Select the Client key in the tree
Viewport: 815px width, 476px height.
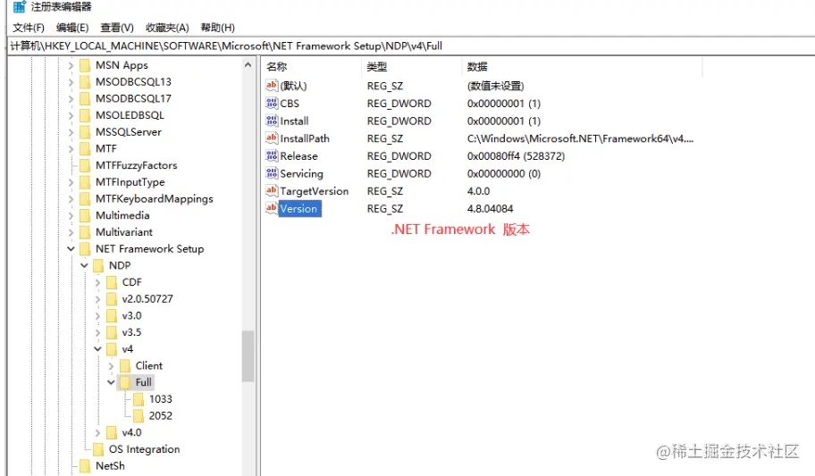tap(148, 366)
